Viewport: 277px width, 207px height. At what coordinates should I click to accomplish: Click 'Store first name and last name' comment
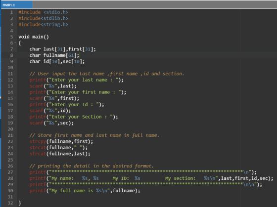tap(94, 135)
